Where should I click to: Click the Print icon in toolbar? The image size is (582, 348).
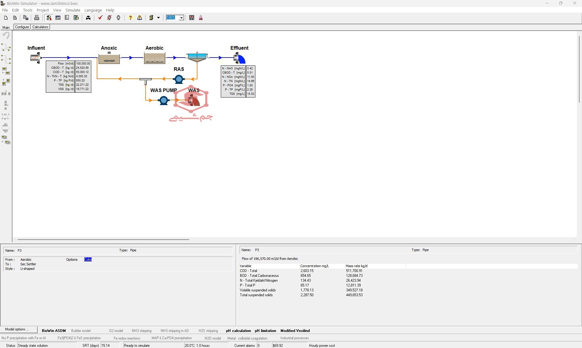tap(37, 18)
